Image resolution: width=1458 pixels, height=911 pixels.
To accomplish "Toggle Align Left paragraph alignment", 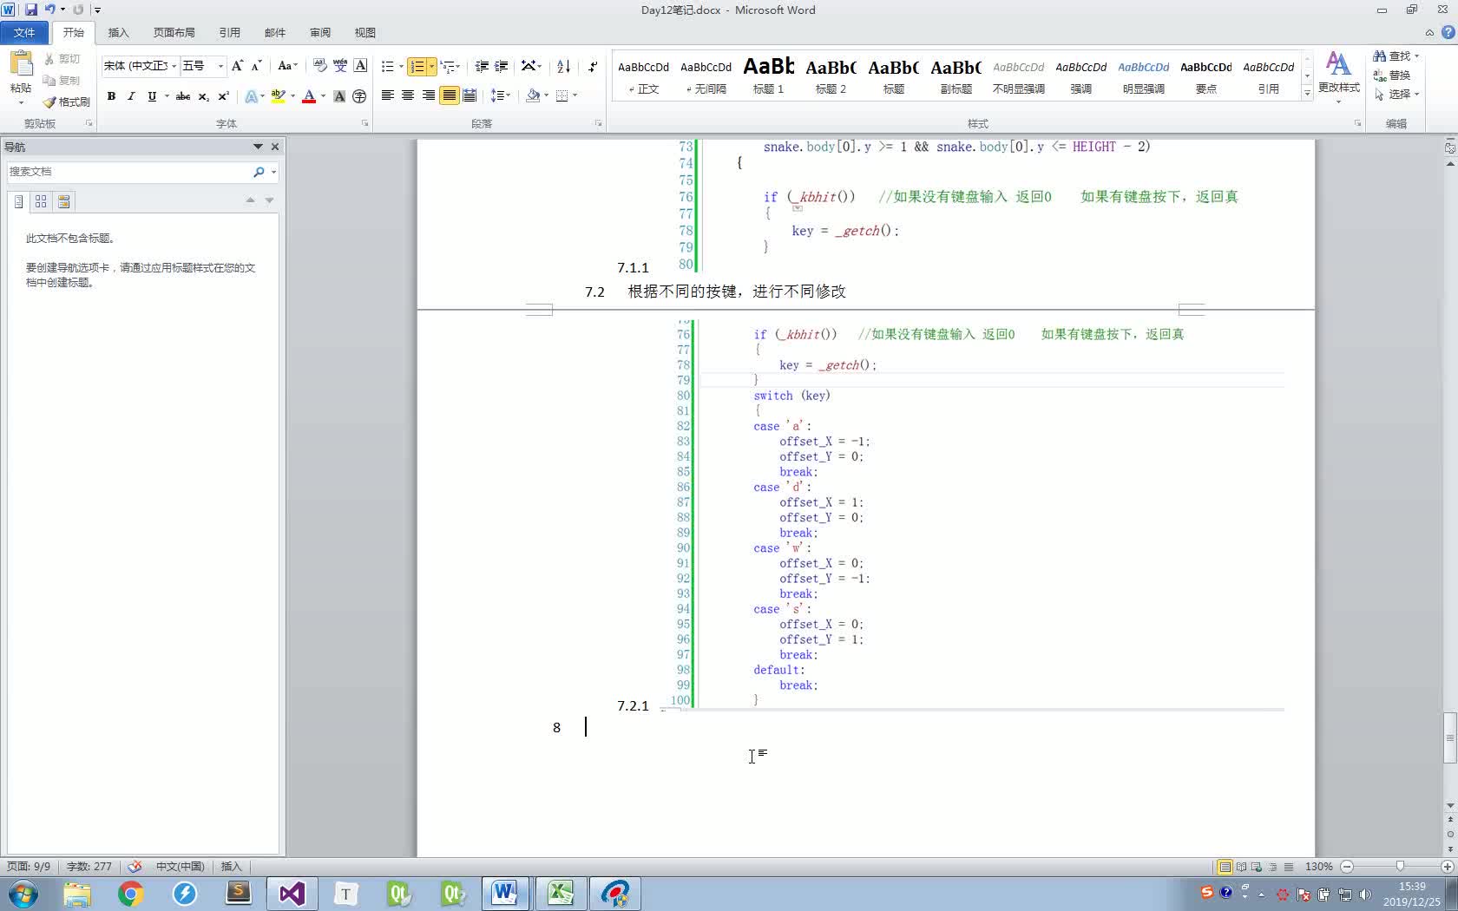I will point(388,95).
